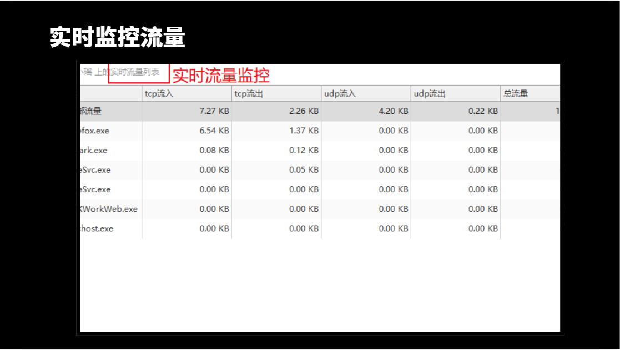This screenshot has width=620, height=350.
Task: Click the 6.54 KB tcp流入 cell
Action: coord(186,131)
